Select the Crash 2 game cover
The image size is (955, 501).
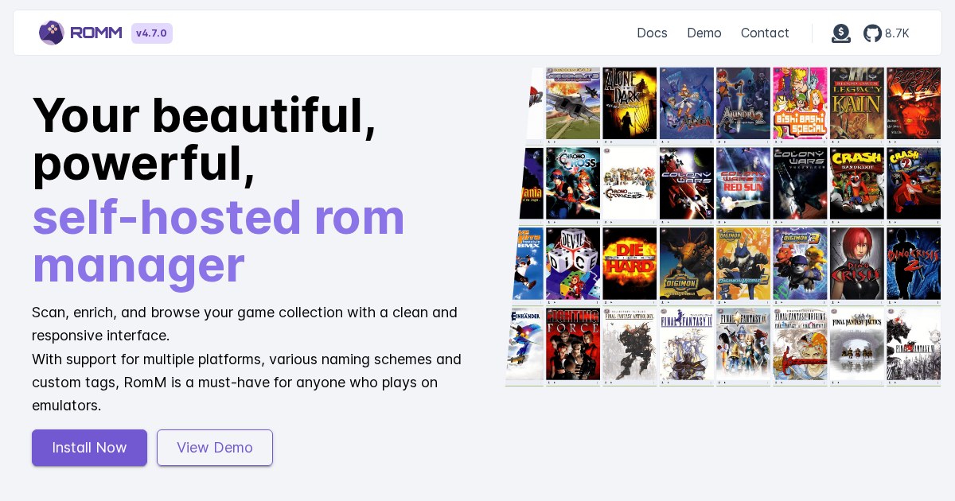(x=914, y=184)
